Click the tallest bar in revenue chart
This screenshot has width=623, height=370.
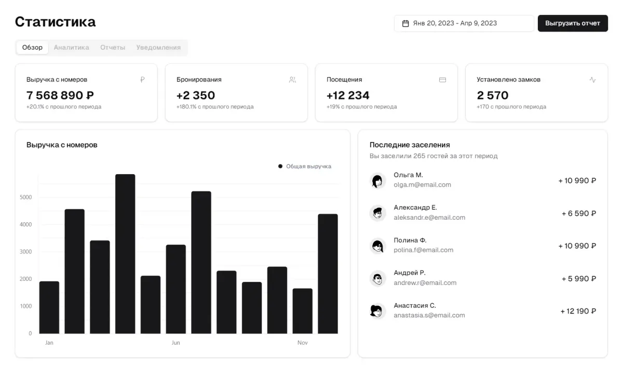pos(125,254)
